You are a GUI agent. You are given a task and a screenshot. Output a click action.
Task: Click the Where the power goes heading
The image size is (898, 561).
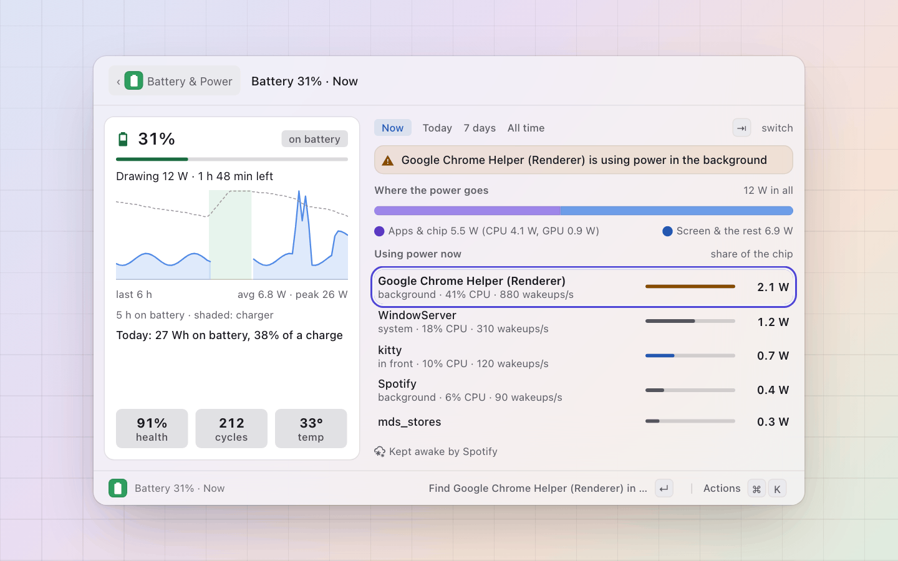(432, 191)
